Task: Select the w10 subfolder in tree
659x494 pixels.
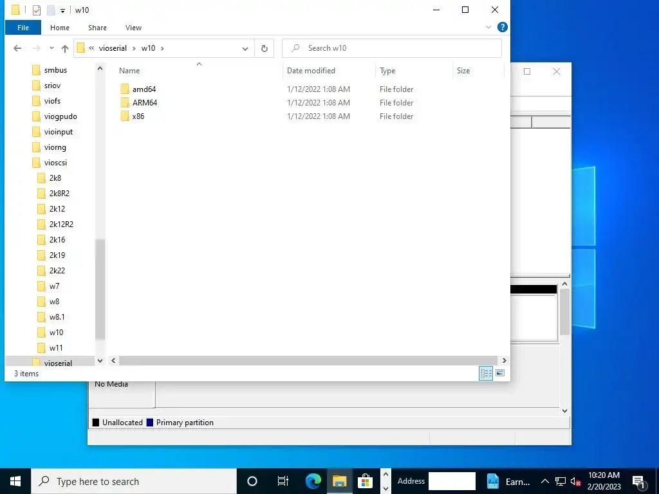Action: pos(56,333)
